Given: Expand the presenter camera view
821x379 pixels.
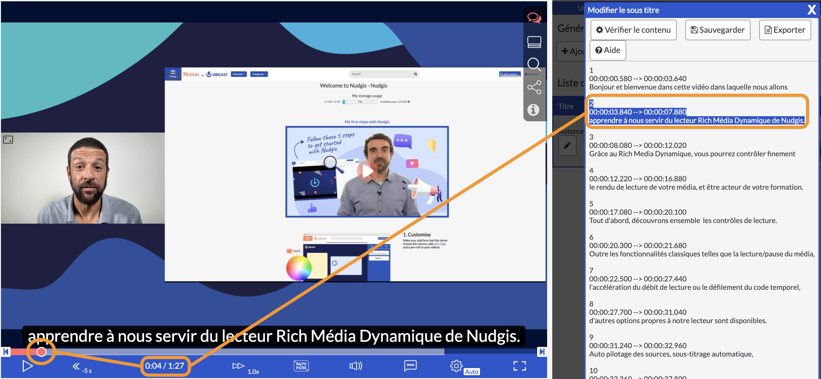Looking at the screenshot, I should (x=8, y=140).
